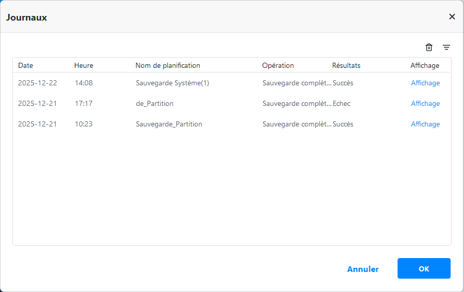
Task: Select the de_Partition log entry name
Action: point(154,103)
